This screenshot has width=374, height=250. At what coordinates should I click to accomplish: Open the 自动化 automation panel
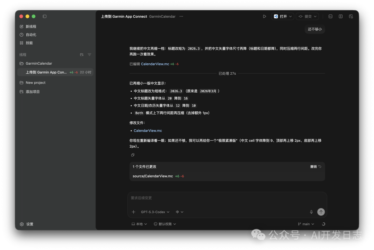[x=21, y=35]
